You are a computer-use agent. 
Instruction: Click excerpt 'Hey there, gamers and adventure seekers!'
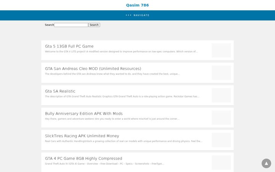click(112, 119)
